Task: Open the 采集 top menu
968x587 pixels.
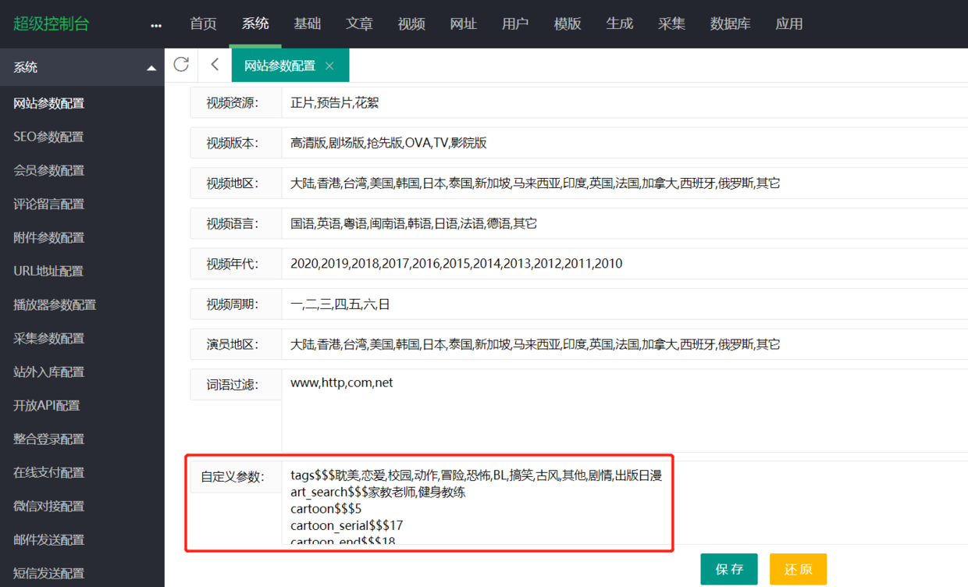Action: (x=671, y=23)
